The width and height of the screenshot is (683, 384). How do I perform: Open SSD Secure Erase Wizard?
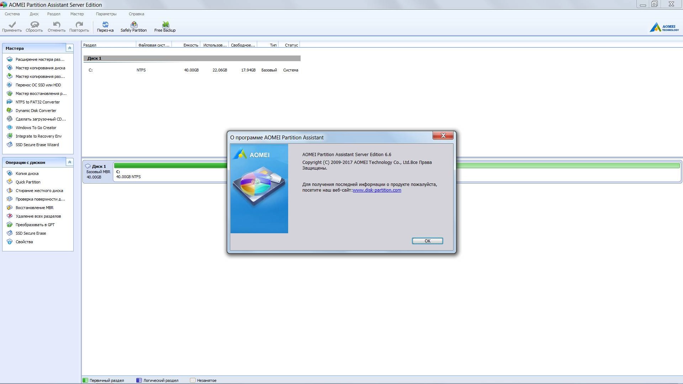pyautogui.click(x=33, y=145)
